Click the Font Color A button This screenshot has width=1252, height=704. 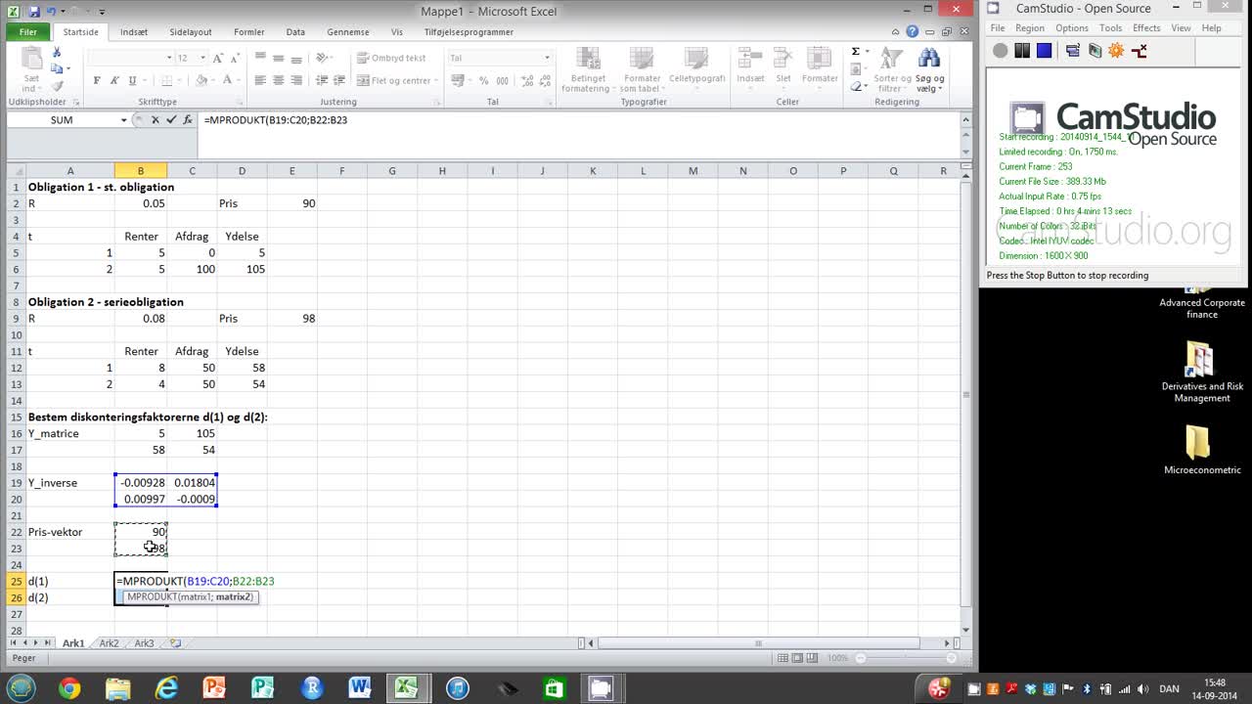tap(227, 80)
